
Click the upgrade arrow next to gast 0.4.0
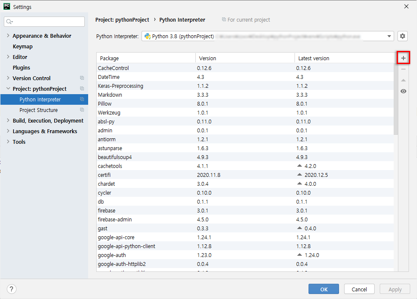[x=300, y=228]
